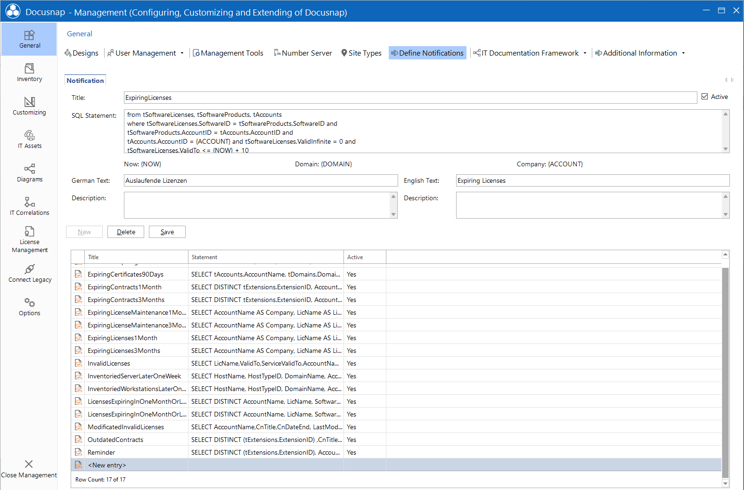744x490 pixels.
Task: Select the ExpiringCertificates90Days row
Action: pos(396,274)
